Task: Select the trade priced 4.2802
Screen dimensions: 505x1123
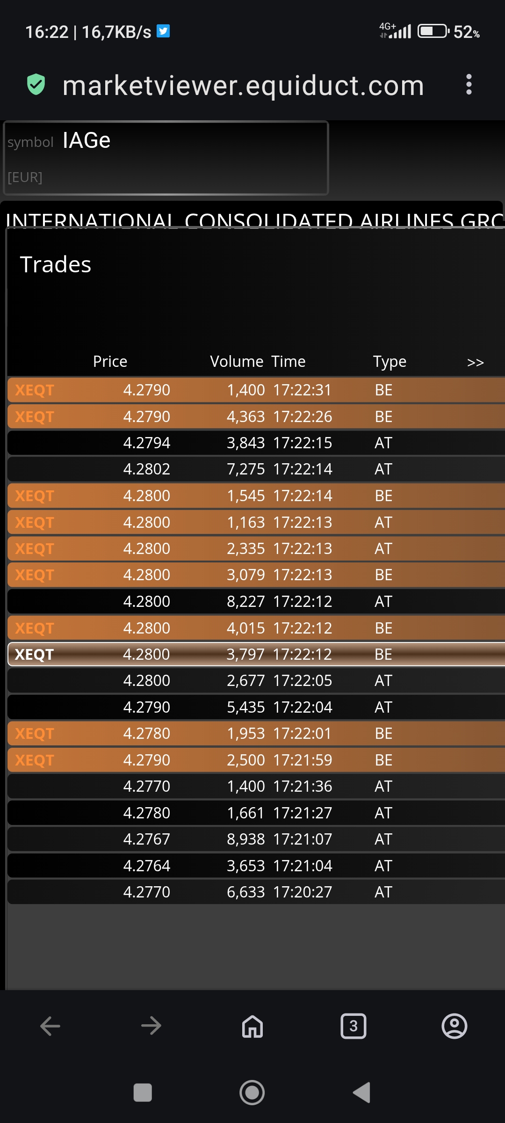Action: click(256, 469)
